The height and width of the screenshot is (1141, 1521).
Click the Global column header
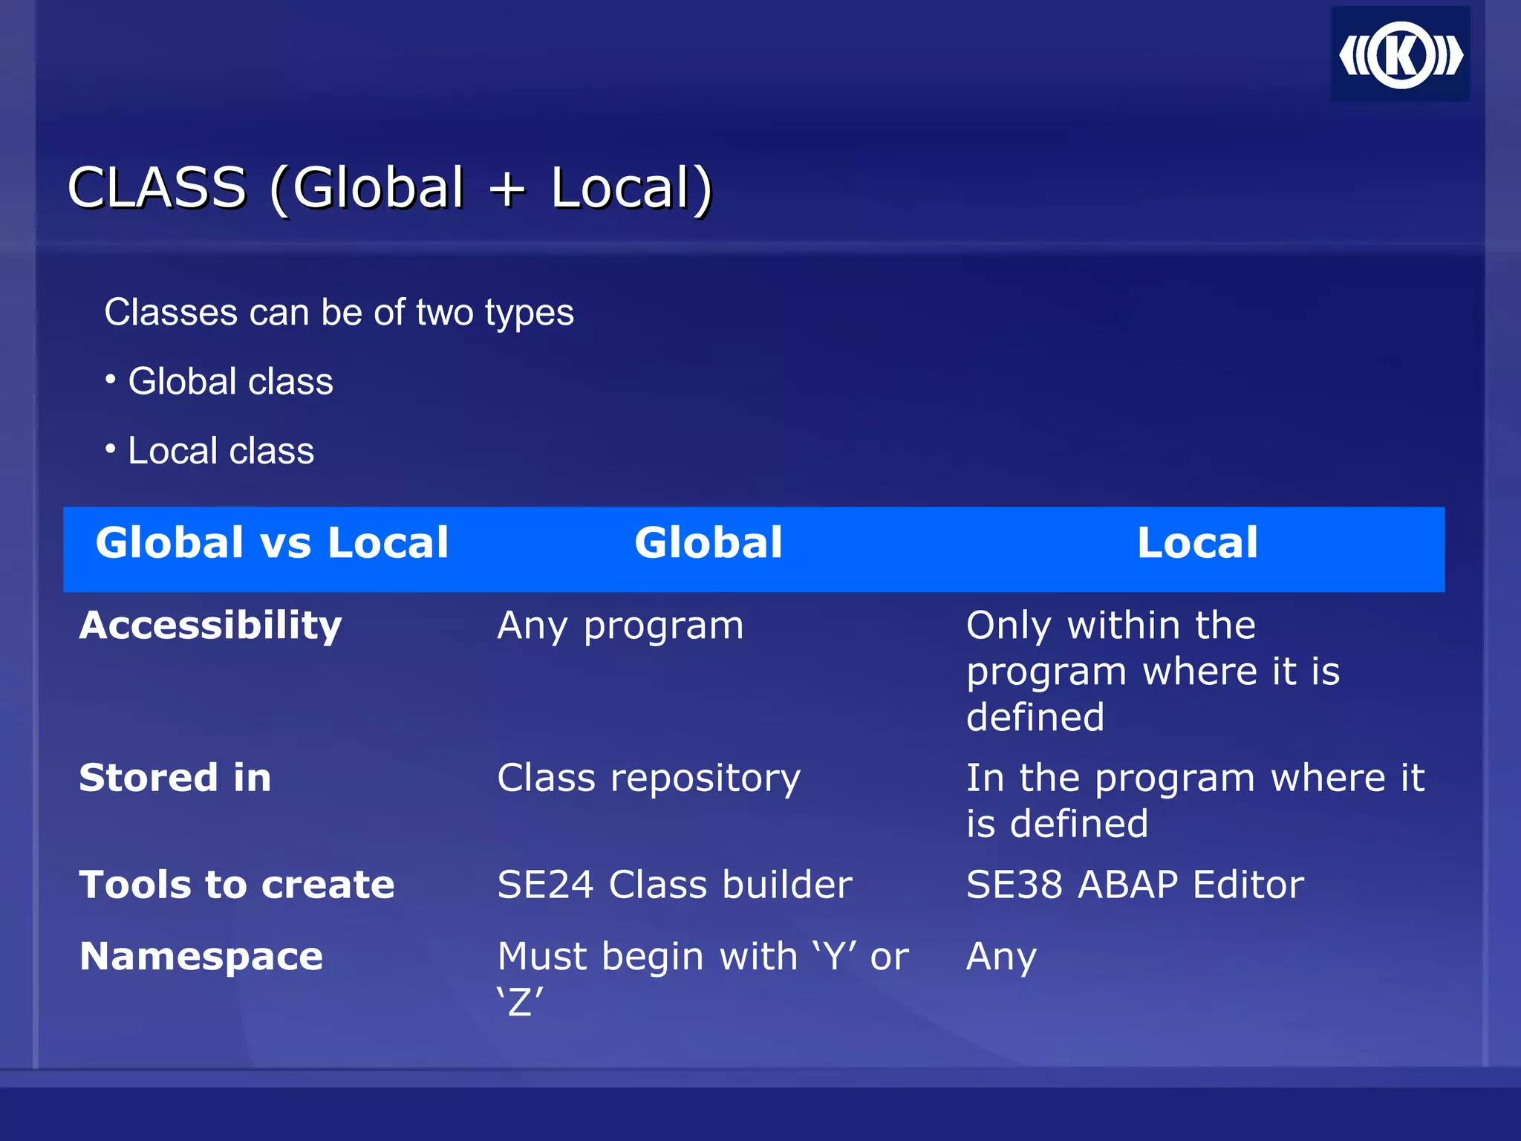click(x=708, y=542)
